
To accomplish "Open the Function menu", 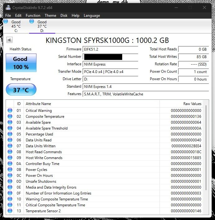I will [33, 16].
